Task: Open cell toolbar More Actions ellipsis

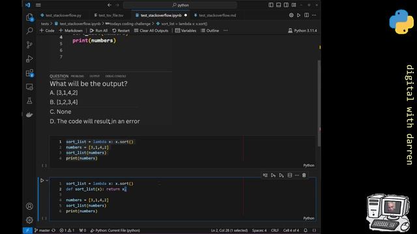Action: (x=297, y=175)
